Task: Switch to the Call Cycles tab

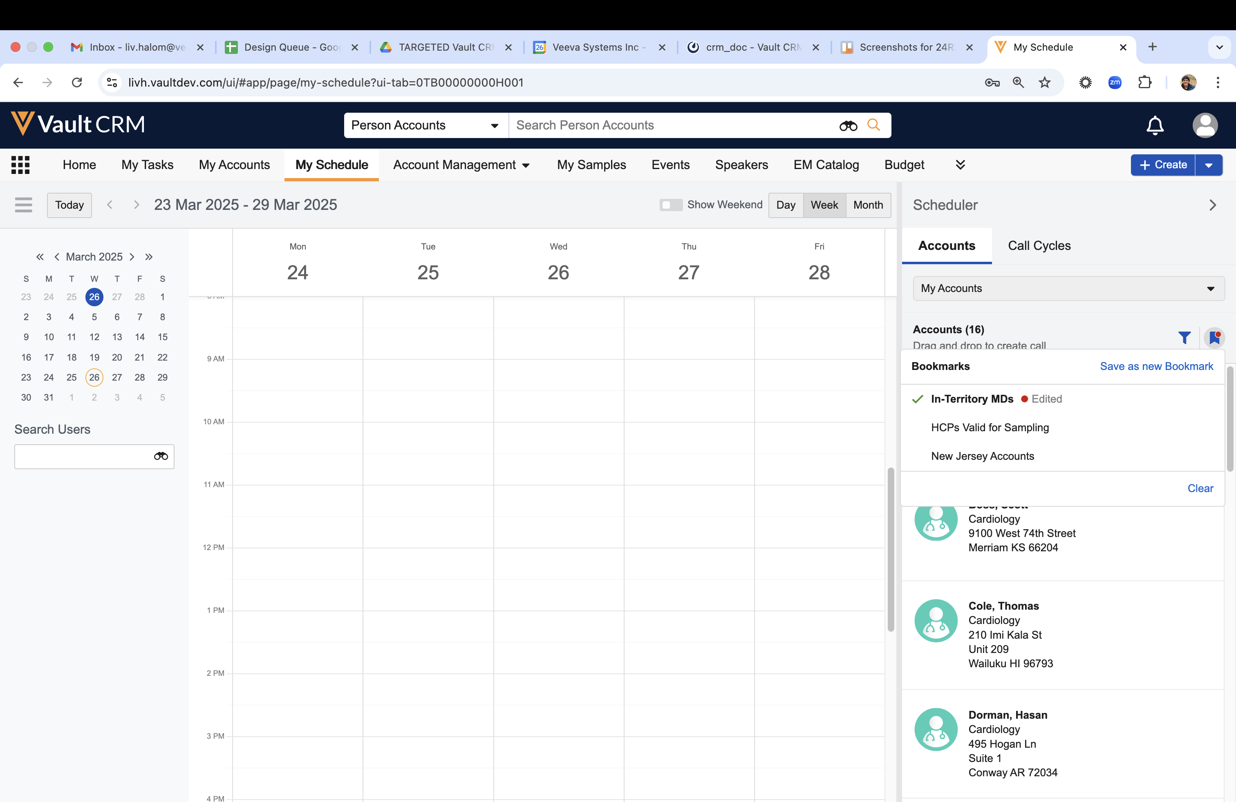Action: [1039, 245]
